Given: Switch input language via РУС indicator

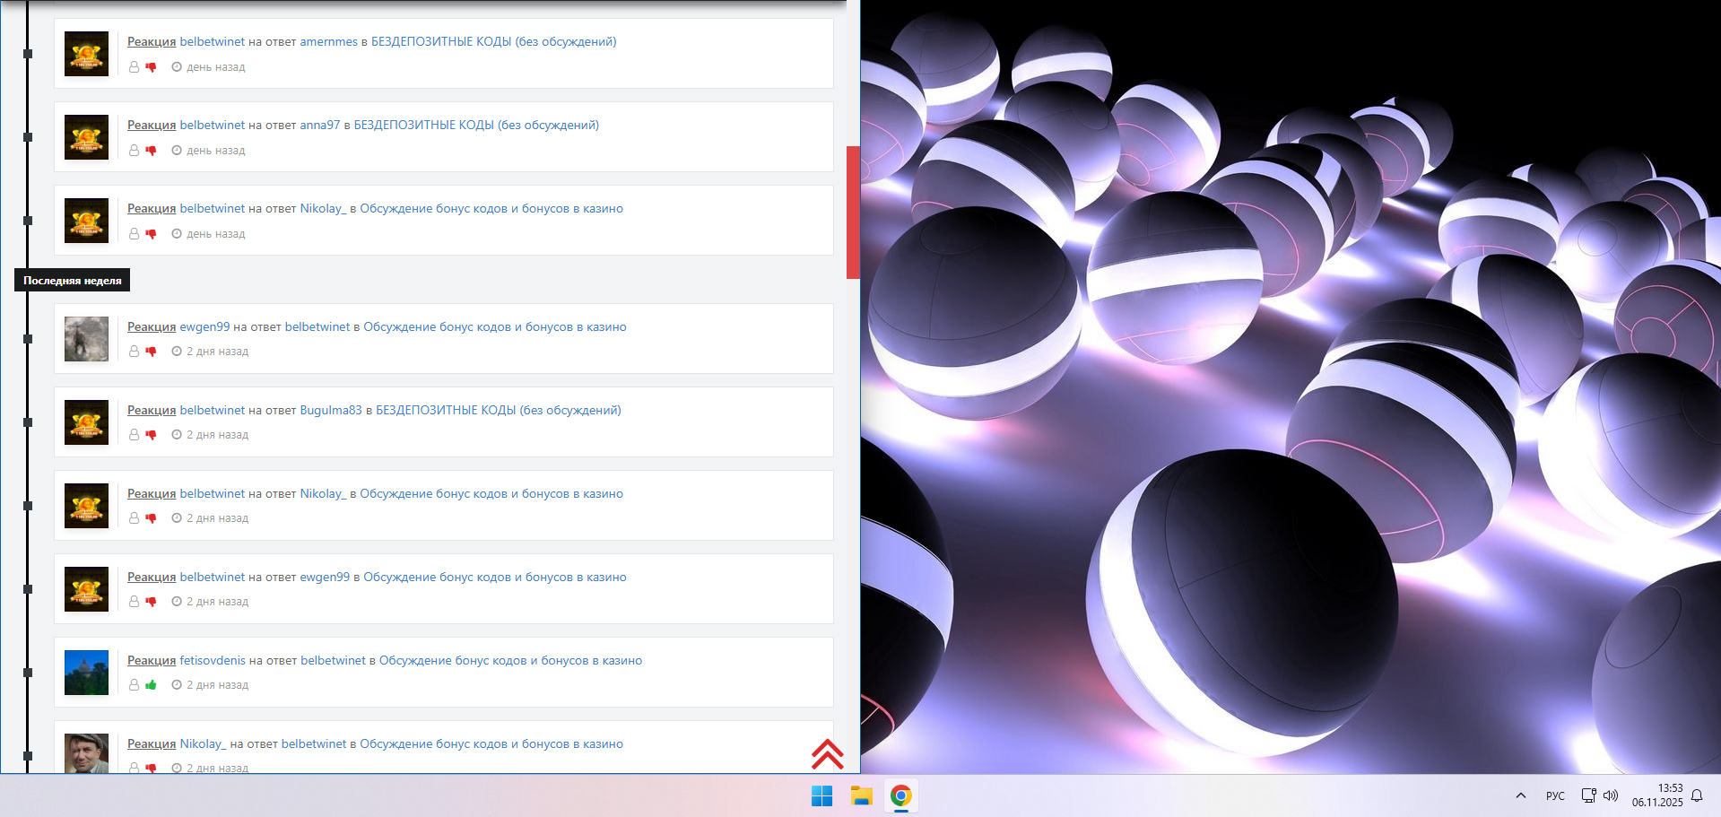Looking at the screenshot, I should tap(1554, 796).
